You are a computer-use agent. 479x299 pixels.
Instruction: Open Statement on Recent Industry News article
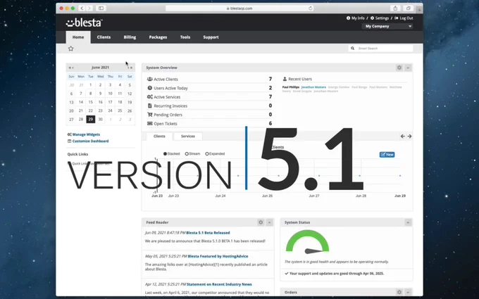pos(219,284)
